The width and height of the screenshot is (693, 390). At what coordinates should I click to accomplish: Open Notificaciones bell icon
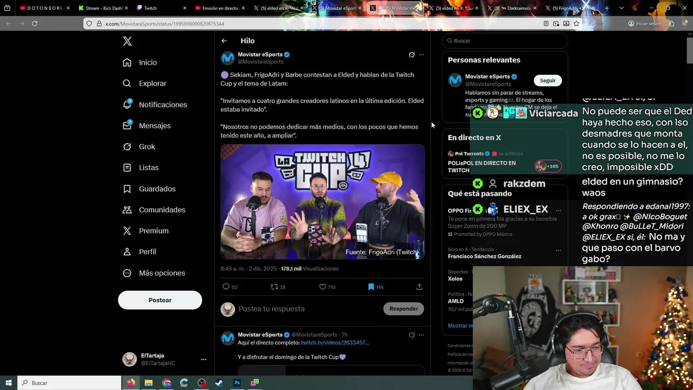127,104
